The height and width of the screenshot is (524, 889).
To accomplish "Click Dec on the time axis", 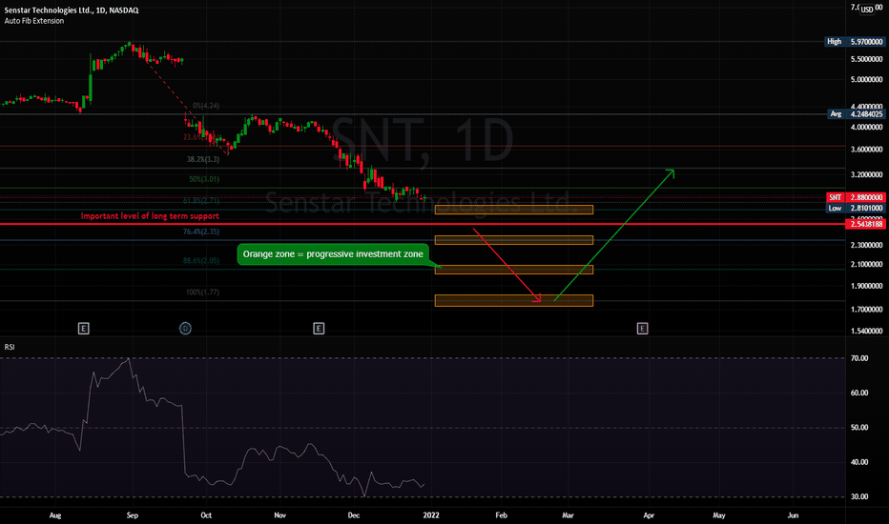I will [353, 514].
